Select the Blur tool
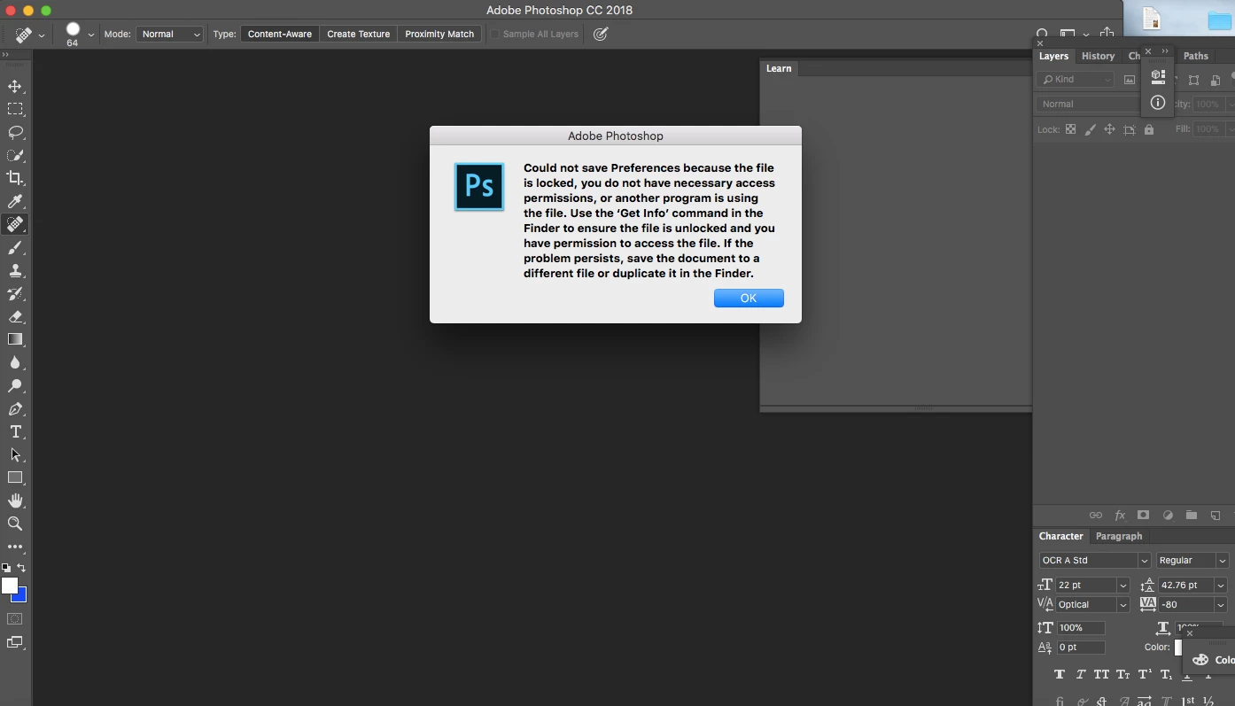Screen dimensions: 1235x706 pos(15,363)
